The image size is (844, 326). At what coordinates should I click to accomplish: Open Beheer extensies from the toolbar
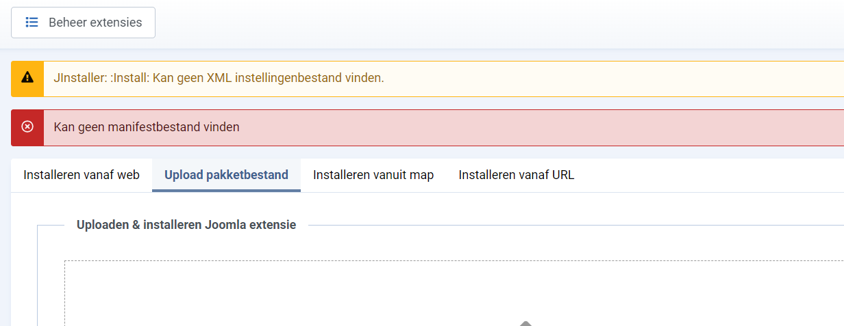click(x=83, y=23)
